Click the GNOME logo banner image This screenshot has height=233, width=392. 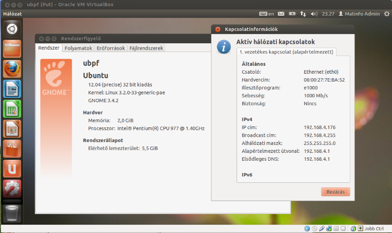point(56,118)
